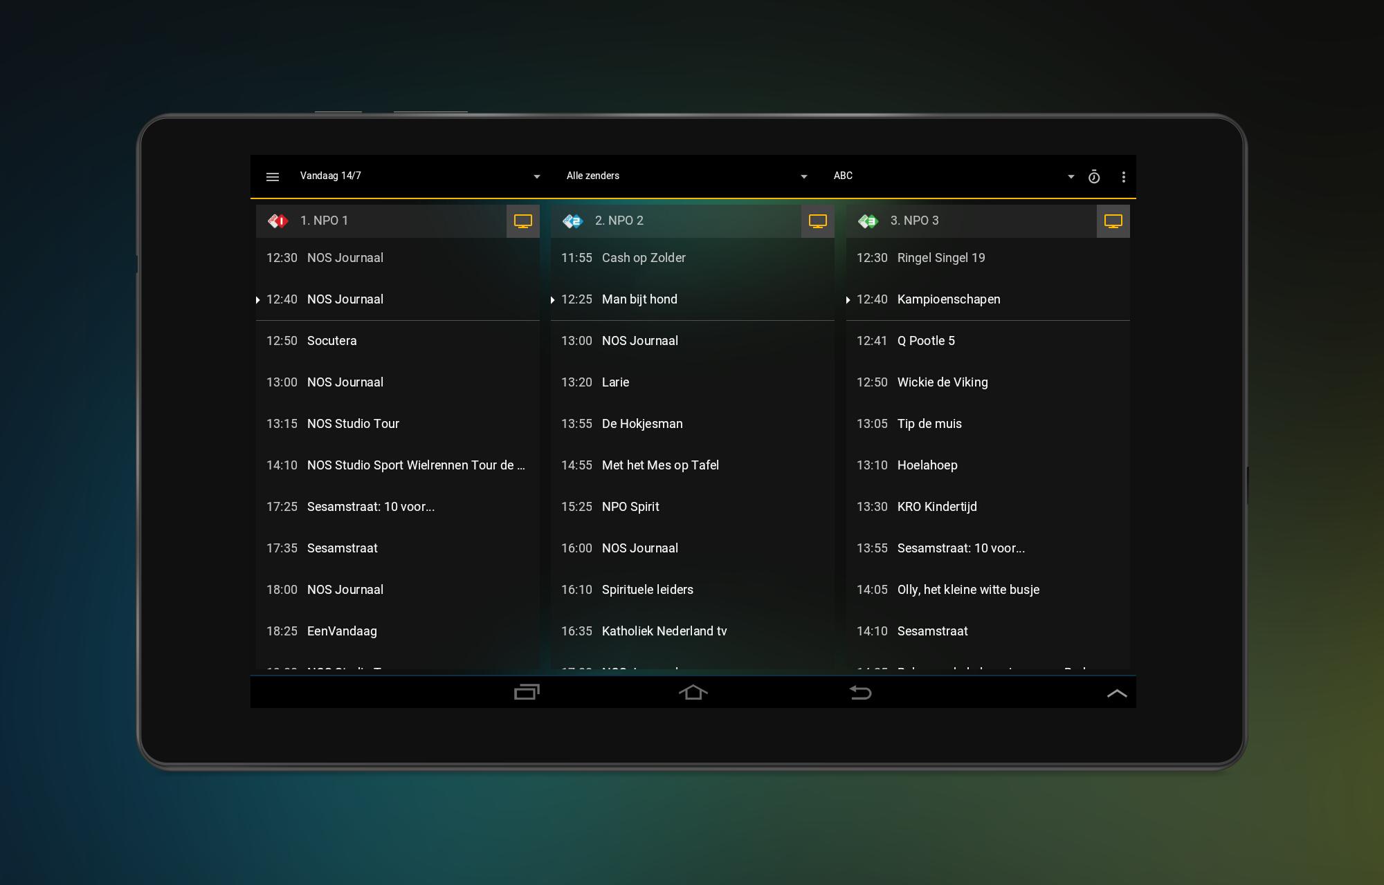This screenshot has height=885, width=1384.
Task: Open the recent apps overview
Action: pyautogui.click(x=527, y=692)
